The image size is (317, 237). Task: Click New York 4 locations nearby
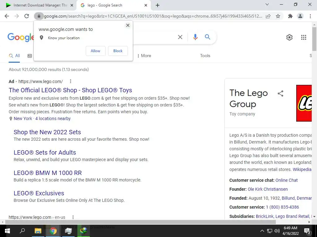click(x=42, y=119)
